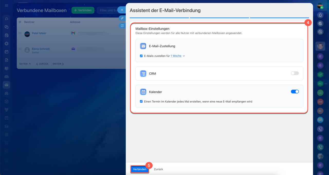Image resolution: width=329 pixels, height=175 pixels.
Task: Click the highlighted user avatar on right bar
Action: [x=320, y=47]
